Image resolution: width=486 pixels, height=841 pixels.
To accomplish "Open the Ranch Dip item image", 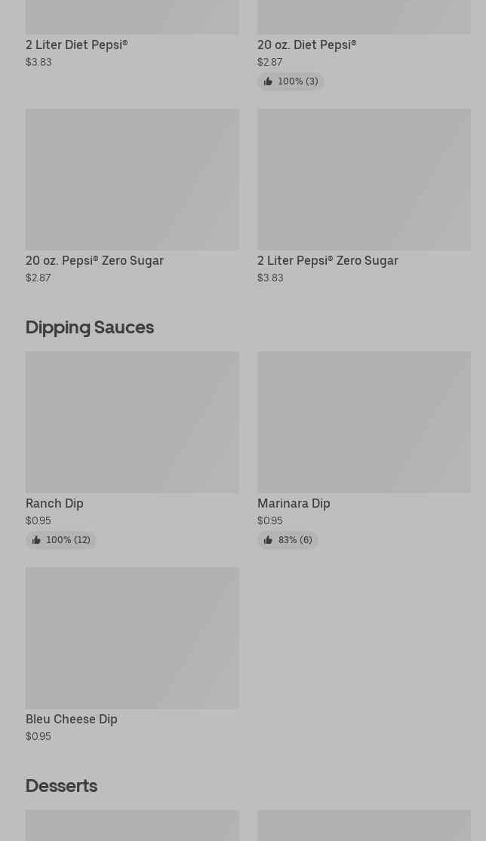I will pyautogui.click(x=133, y=422).
